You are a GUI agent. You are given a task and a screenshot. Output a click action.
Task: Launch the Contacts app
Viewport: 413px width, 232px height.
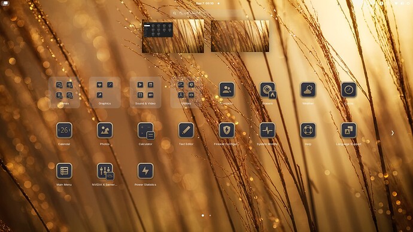pos(226,90)
